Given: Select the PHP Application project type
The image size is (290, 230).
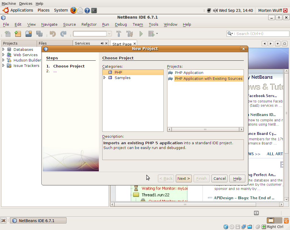Looking at the screenshot, I should pyautogui.click(x=189, y=73).
